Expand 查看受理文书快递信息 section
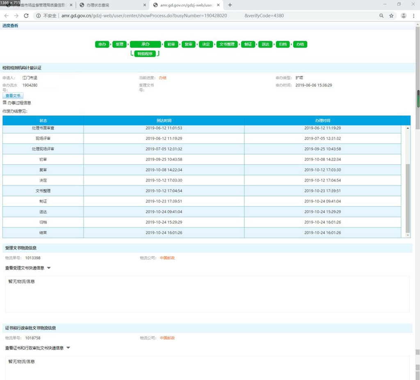 coord(49,268)
